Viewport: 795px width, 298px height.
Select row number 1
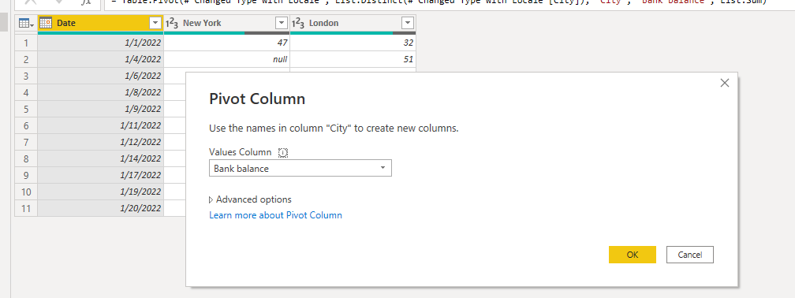tap(26, 43)
